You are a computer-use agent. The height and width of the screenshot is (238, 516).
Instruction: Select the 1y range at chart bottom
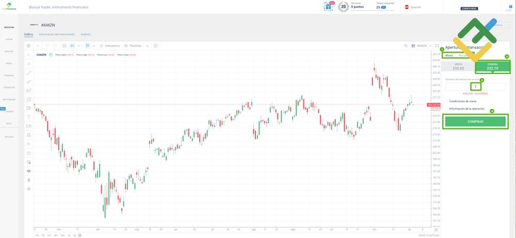[x=69, y=235]
